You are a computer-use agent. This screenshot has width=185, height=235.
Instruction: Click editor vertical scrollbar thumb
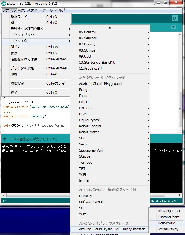(180, 109)
